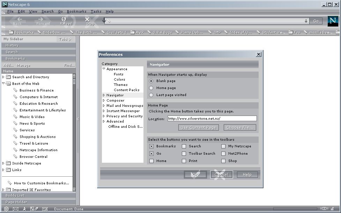This screenshot has height=213, width=341.
Task: Open the Navigator component icon in status bar
Action: pos(7,209)
